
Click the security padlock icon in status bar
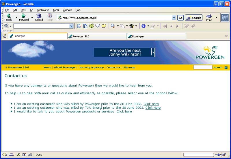point(224,155)
